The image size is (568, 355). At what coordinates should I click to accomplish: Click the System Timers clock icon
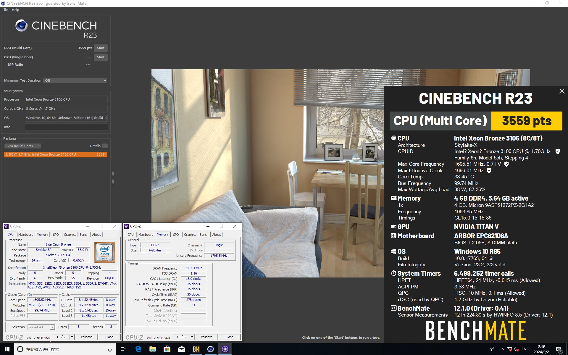click(393, 273)
